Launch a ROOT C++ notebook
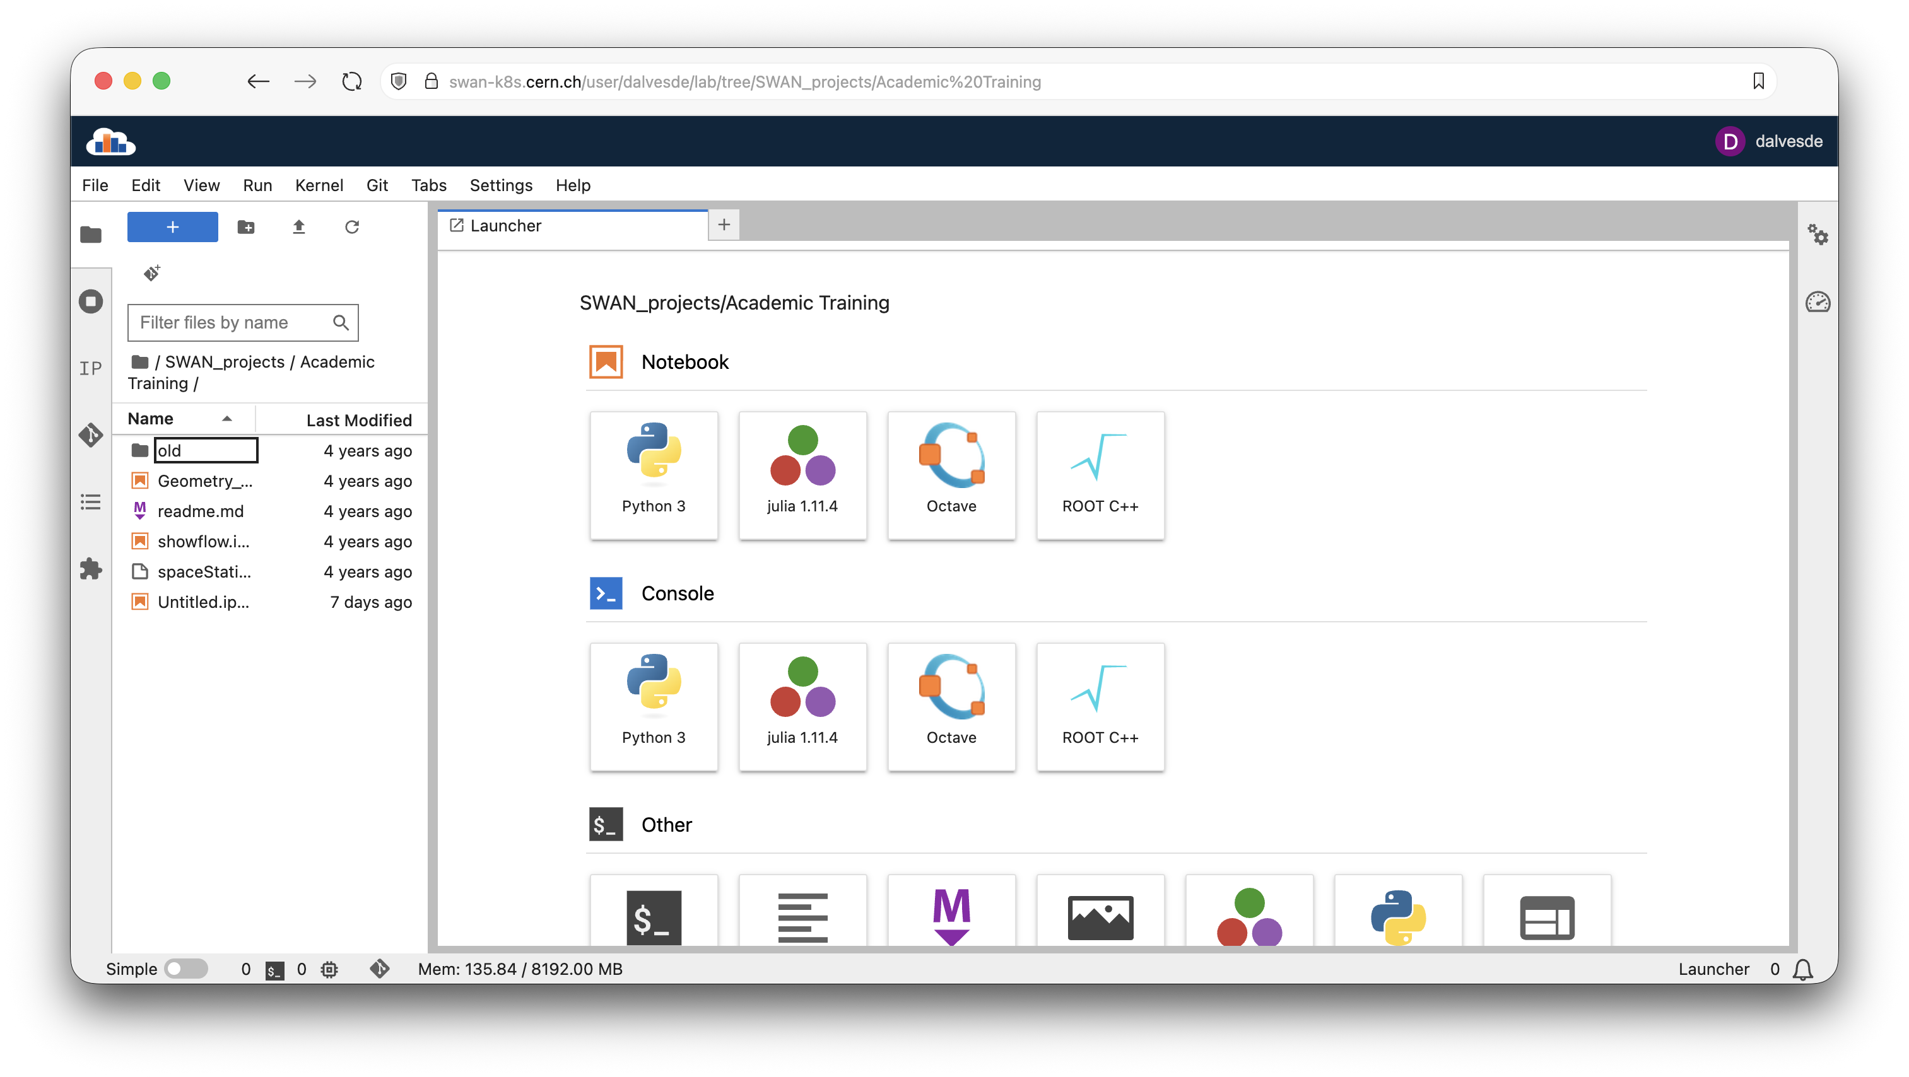 tap(1100, 475)
